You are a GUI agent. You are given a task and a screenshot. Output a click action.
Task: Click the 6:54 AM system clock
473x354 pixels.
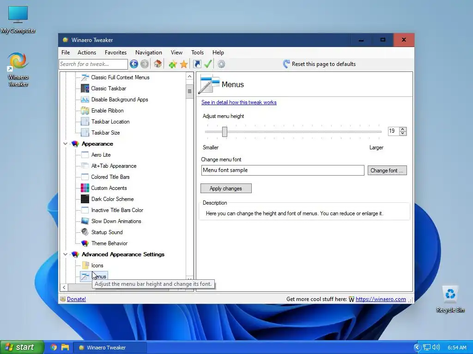click(457, 348)
